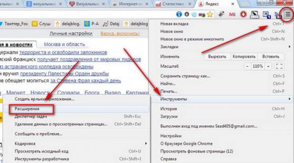Choose Новое окно menu item
The height and width of the screenshot is (163, 294).
[x=222, y=31]
